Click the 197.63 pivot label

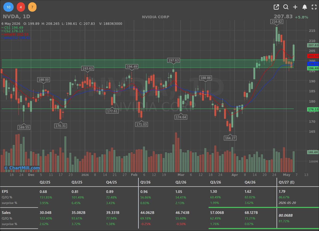click(x=173, y=60)
